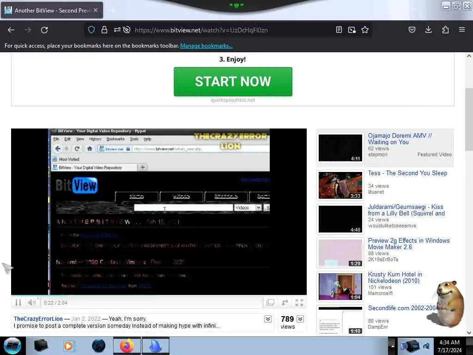473x355 pixels.
Task: View site security padlock info
Action: point(104,30)
